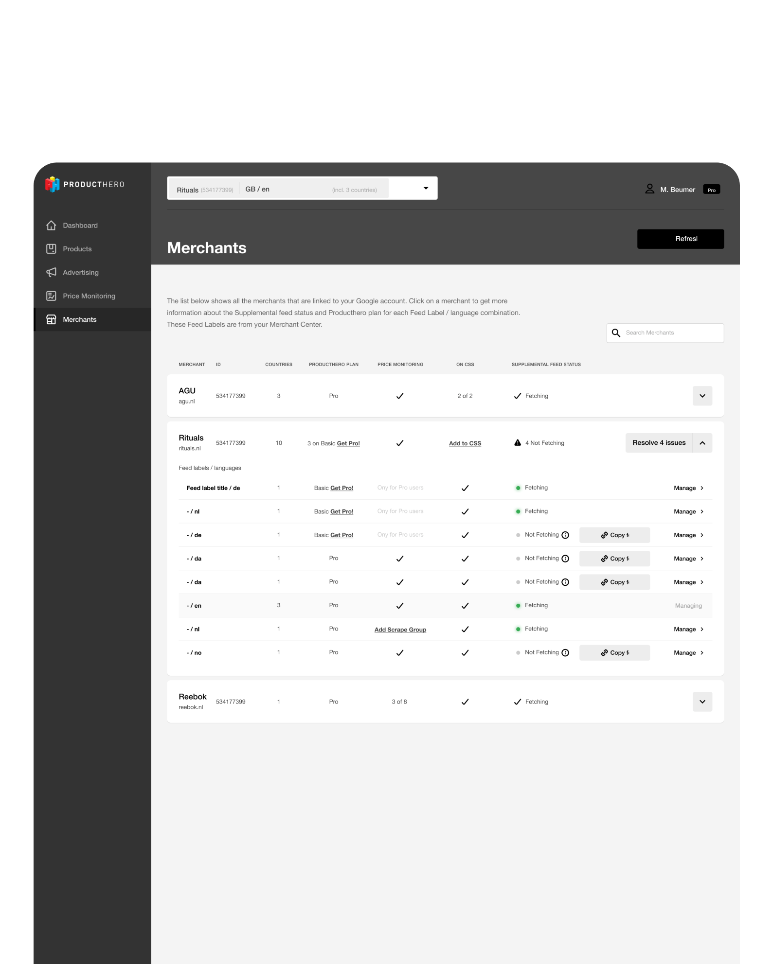
Task: Click Reebok Fetching status checkmark
Action: (518, 702)
